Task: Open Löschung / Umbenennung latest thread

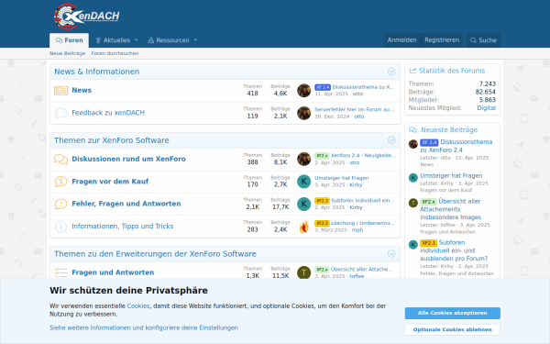Action: click(363, 223)
